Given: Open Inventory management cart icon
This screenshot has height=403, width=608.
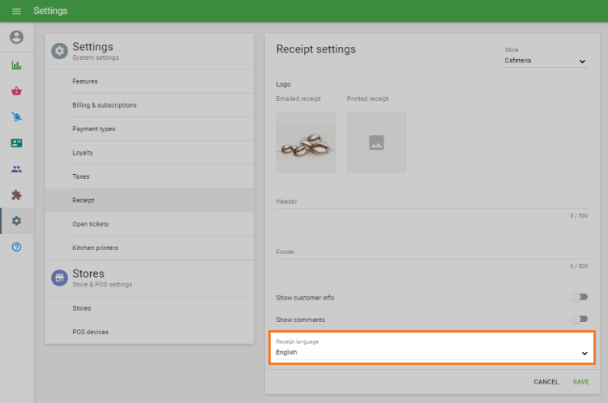Looking at the screenshot, I should (16, 117).
